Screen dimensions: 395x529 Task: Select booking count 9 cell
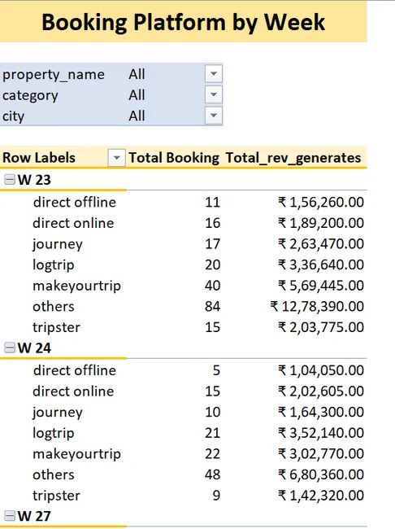pos(216,496)
